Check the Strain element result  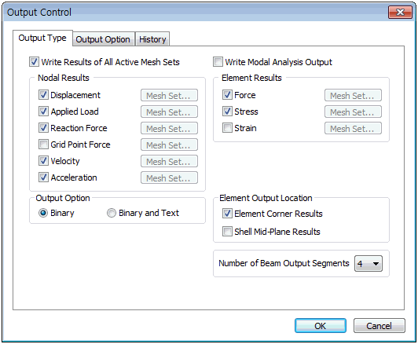click(x=227, y=128)
